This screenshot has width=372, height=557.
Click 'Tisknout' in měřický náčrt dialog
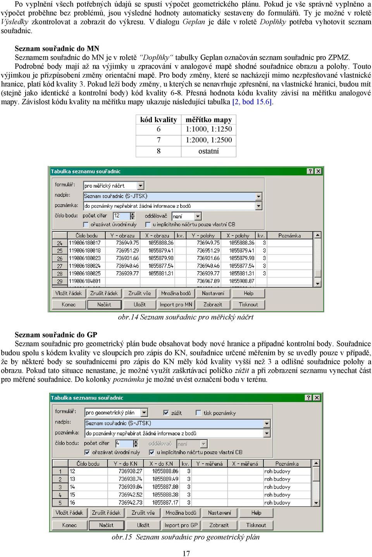point(248,304)
